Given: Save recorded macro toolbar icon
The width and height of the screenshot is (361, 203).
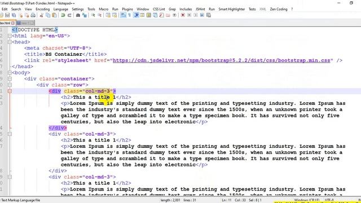Looking at the screenshot, I should pos(208,15).
